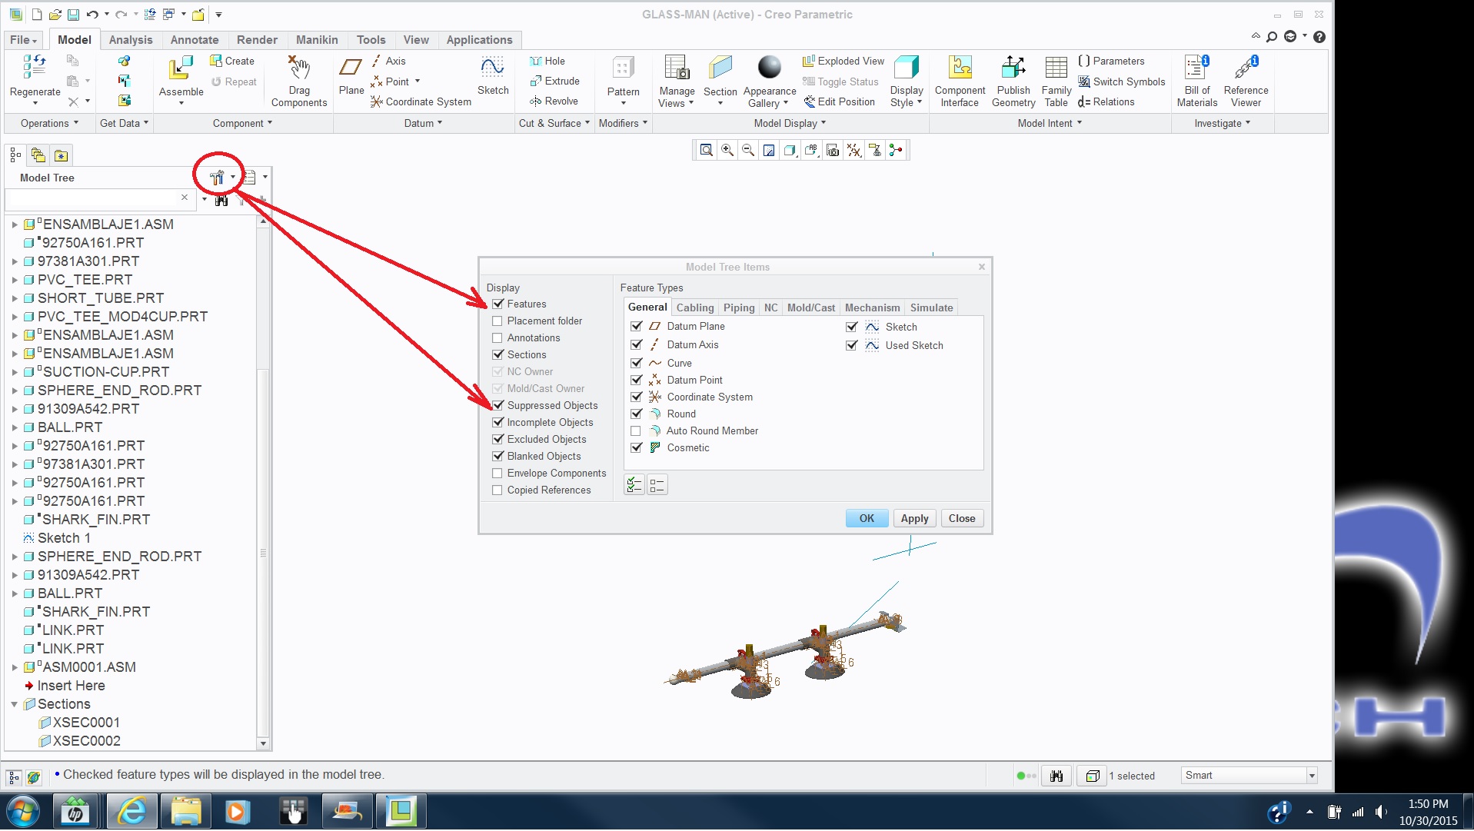Open the Smart selection filter dropdown

click(1312, 776)
